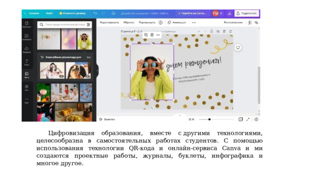Click Обрезка crop option
Screen dimensions: 315x177
point(129,23)
